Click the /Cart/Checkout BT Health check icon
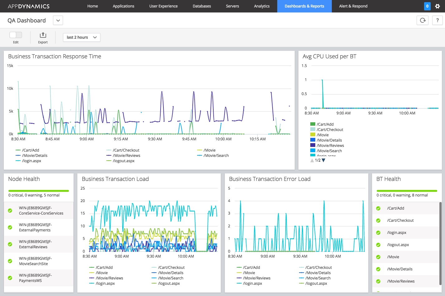 pyautogui.click(x=378, y=221)
